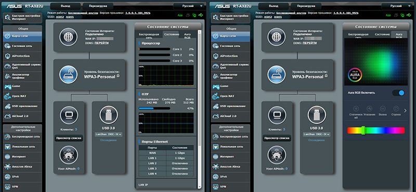Click the Перезагрузка button in the right window
416x192 pixels.
(x=306, y=6)
